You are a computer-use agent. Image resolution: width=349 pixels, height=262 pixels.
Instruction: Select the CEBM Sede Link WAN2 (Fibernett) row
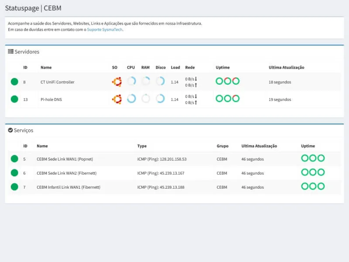pos(66,173)
